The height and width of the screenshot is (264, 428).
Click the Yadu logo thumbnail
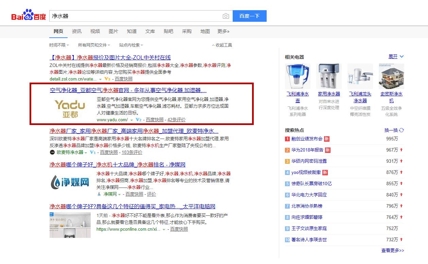70,109
